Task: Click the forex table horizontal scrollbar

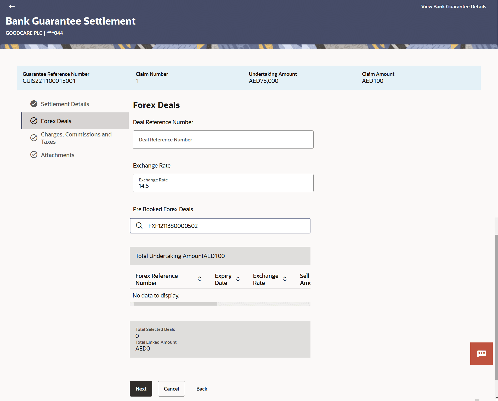Action: point(176,304)
